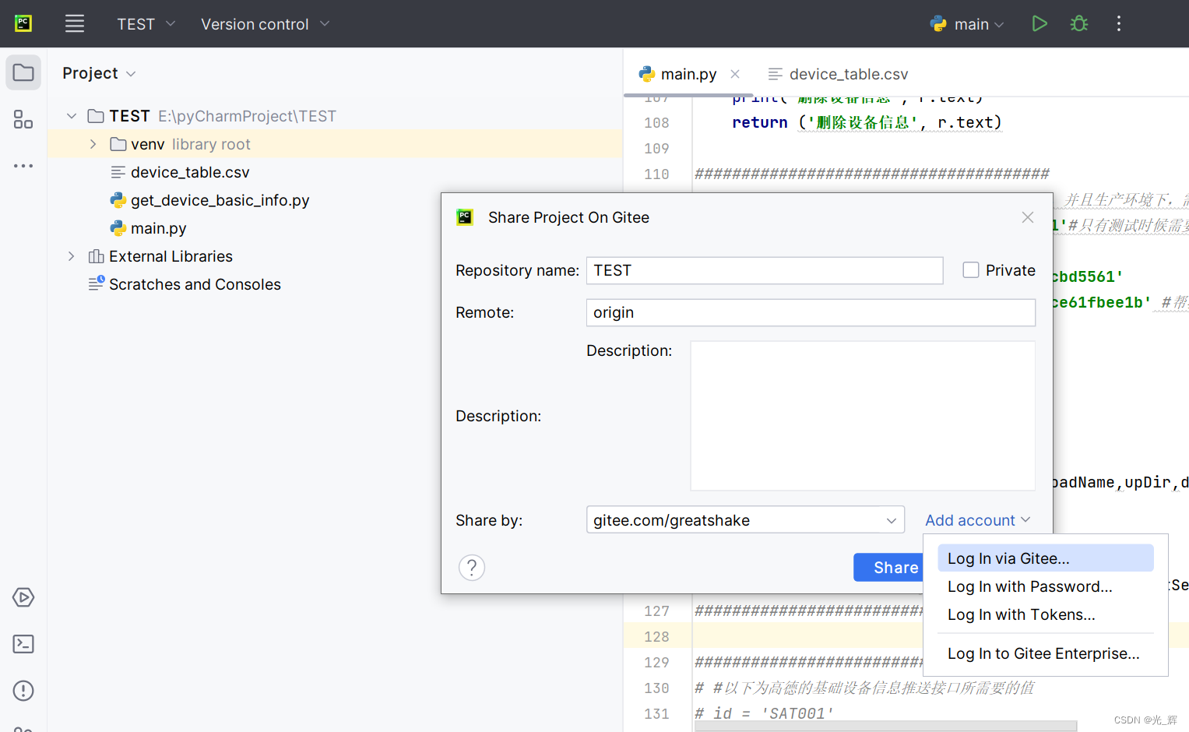The height and width of the screenshot is (732, 1189).
Task: Select the venv library root row
Action: [335, 144]
